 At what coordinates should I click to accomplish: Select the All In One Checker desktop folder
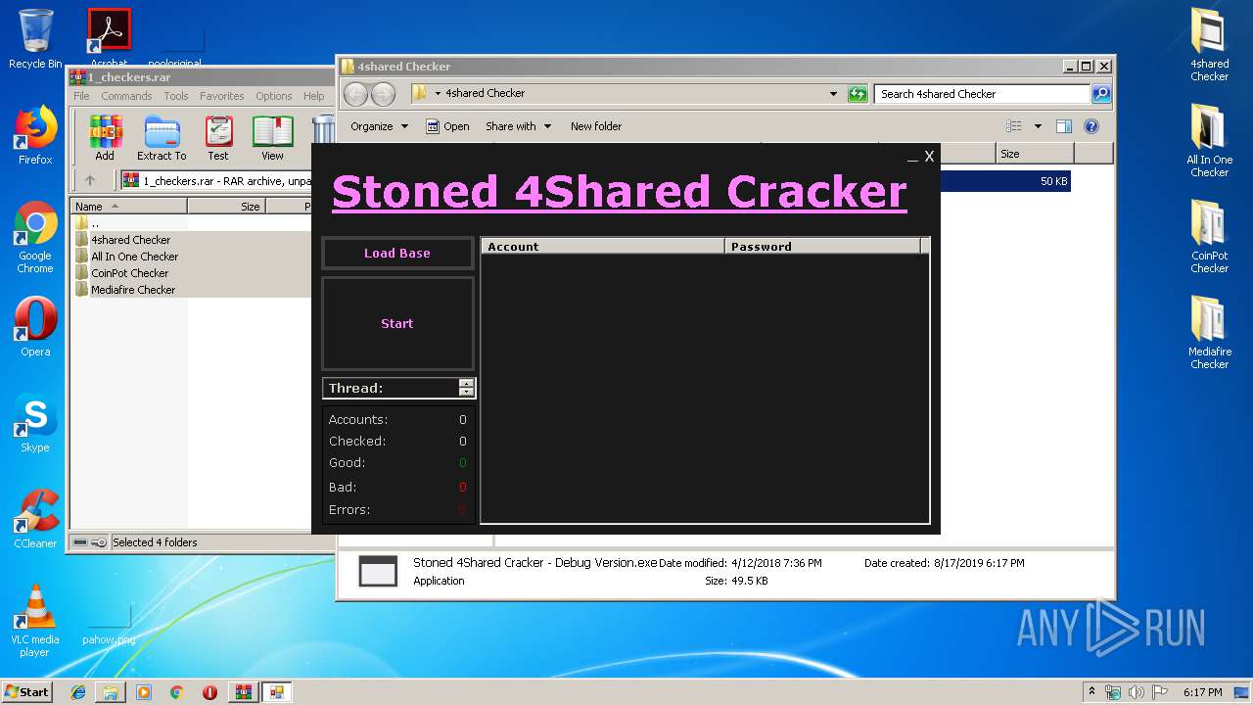click(x=1210, y=140)
